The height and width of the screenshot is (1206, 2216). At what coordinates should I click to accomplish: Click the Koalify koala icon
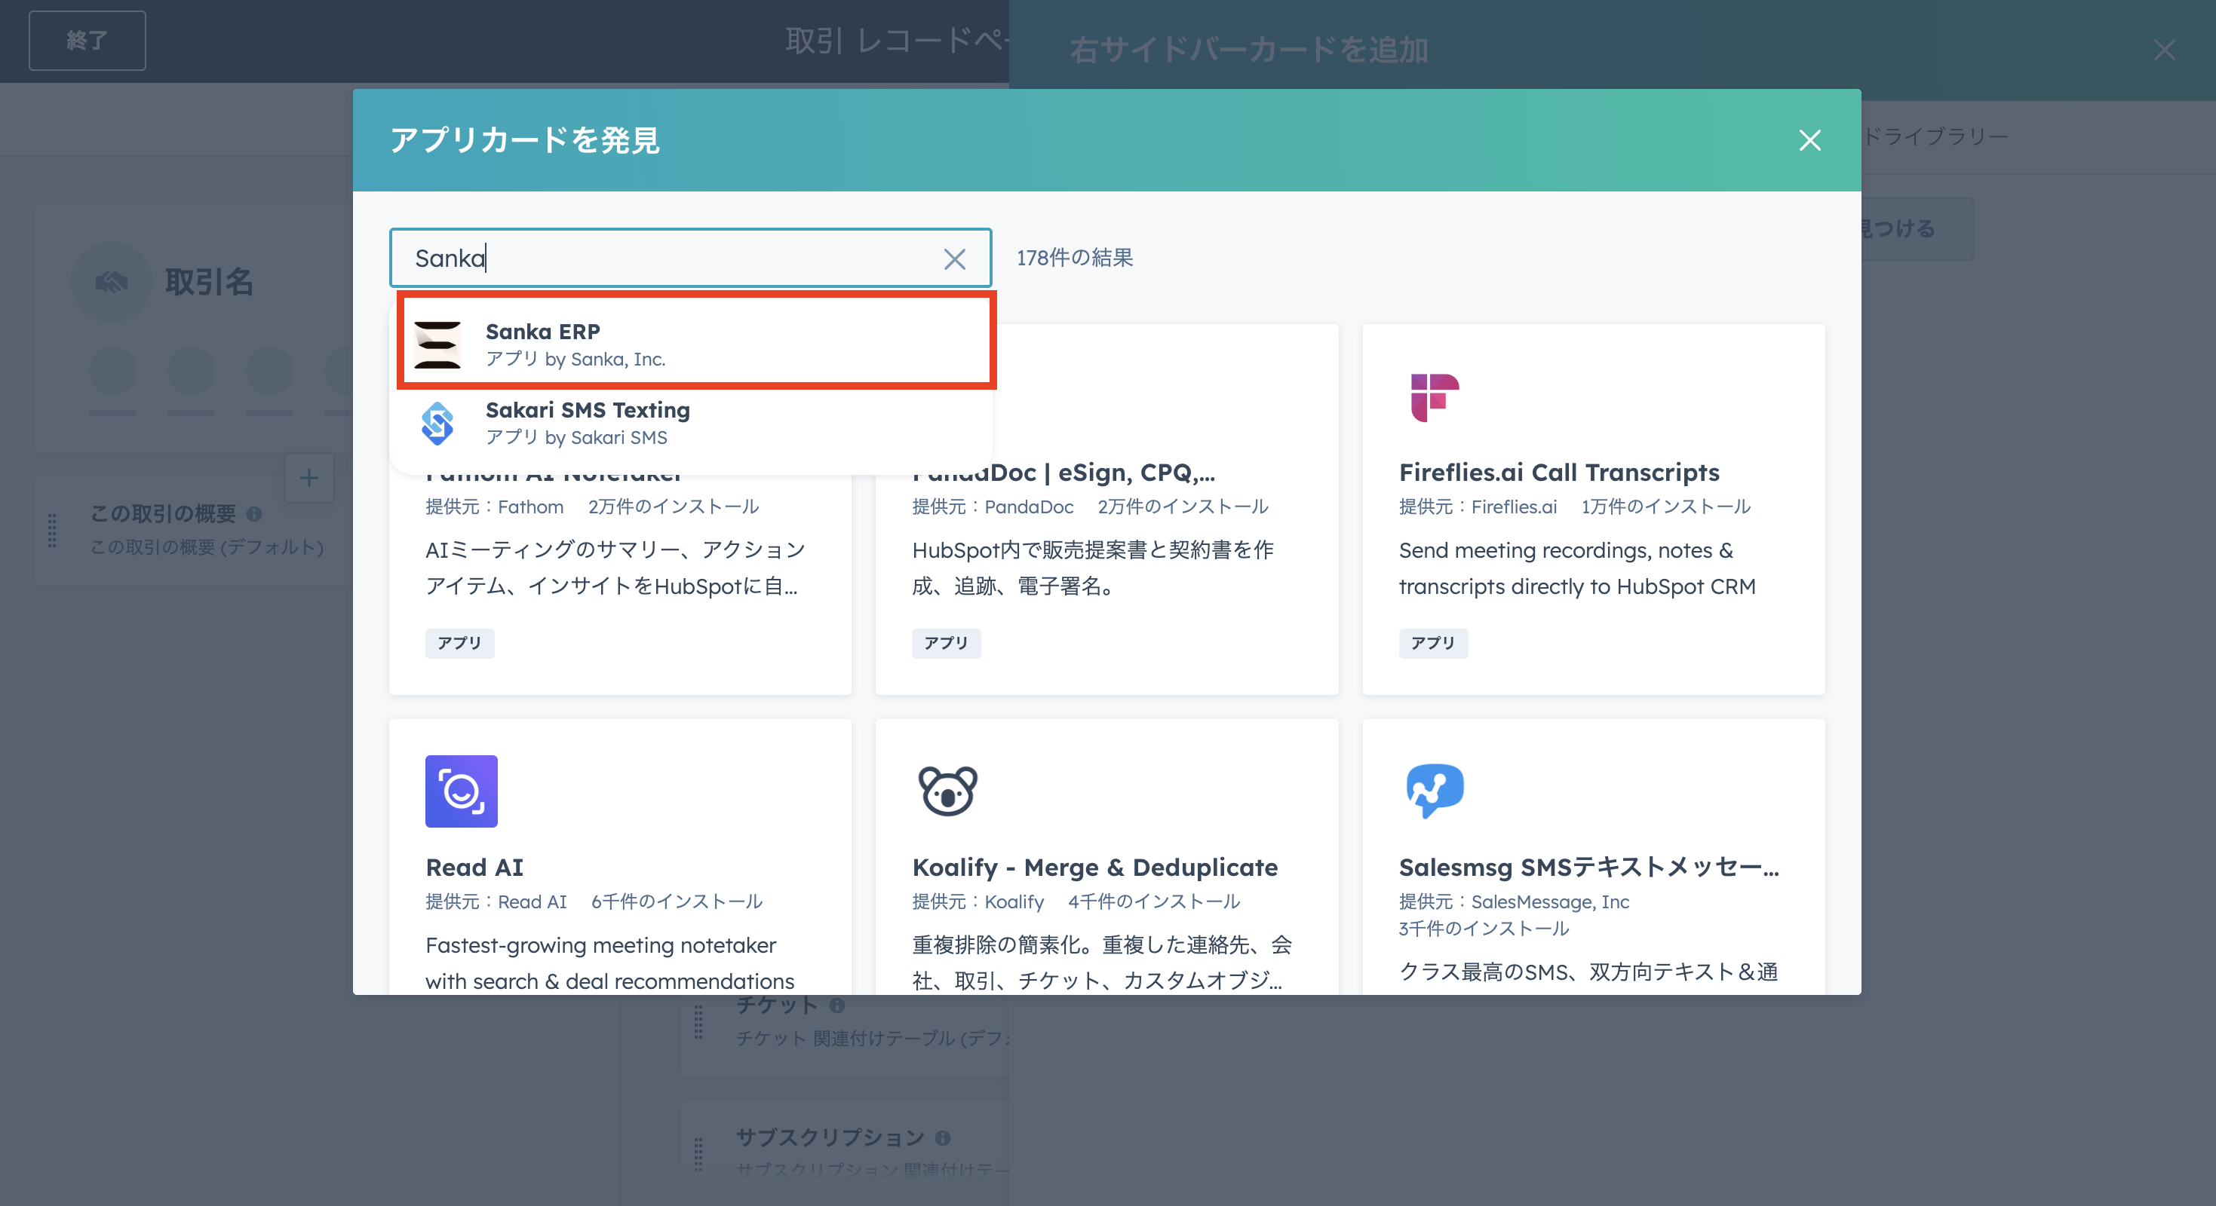tap(947, 791)
